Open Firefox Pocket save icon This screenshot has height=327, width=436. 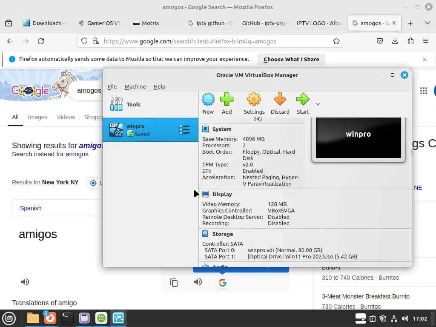[x=379, y=41]
